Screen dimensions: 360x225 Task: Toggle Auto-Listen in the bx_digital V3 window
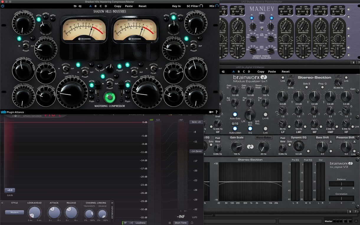pos(235,128)
